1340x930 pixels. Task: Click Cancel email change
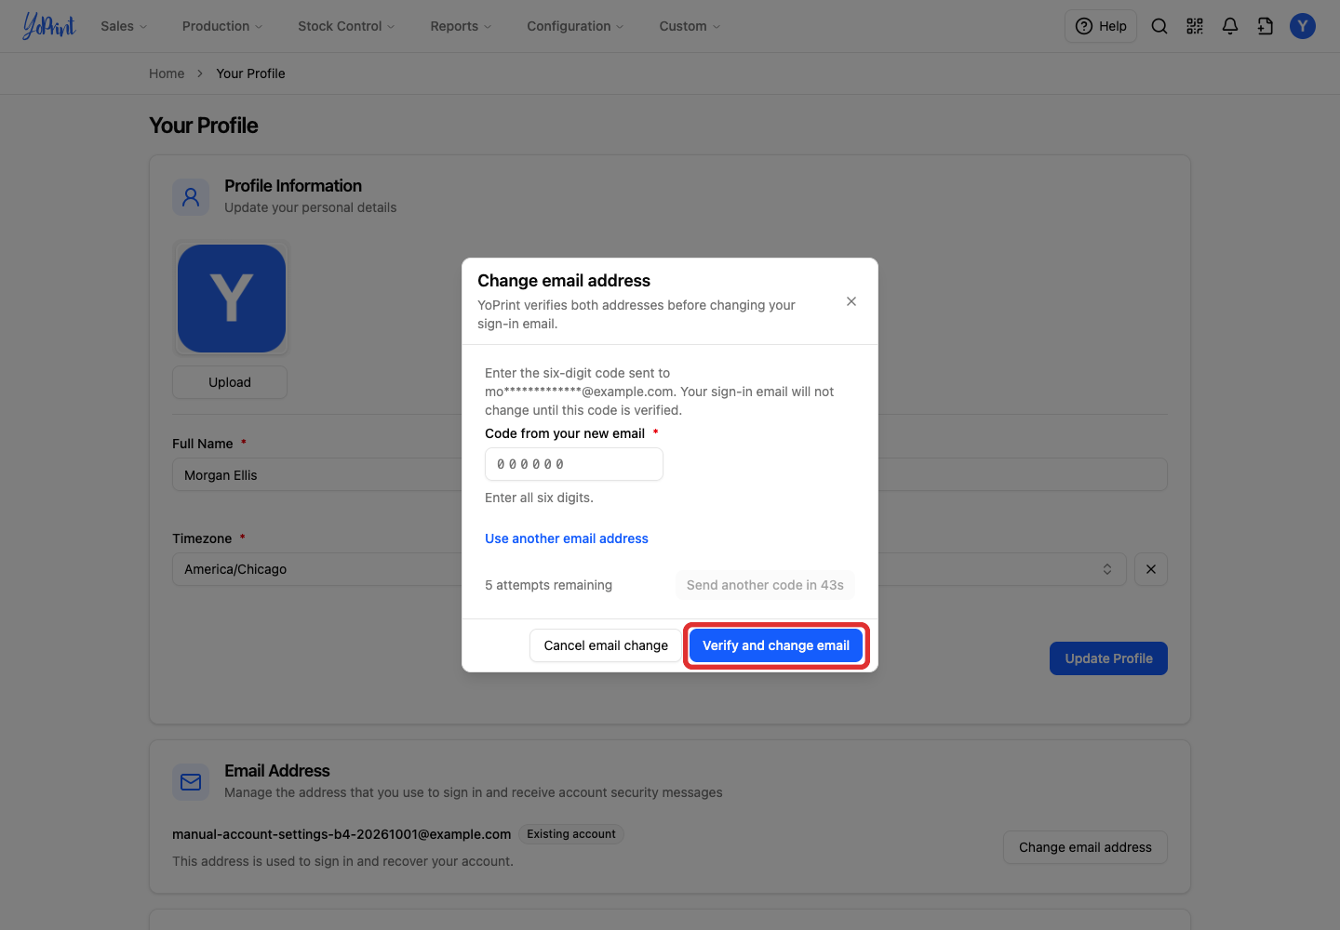[606, 645]
